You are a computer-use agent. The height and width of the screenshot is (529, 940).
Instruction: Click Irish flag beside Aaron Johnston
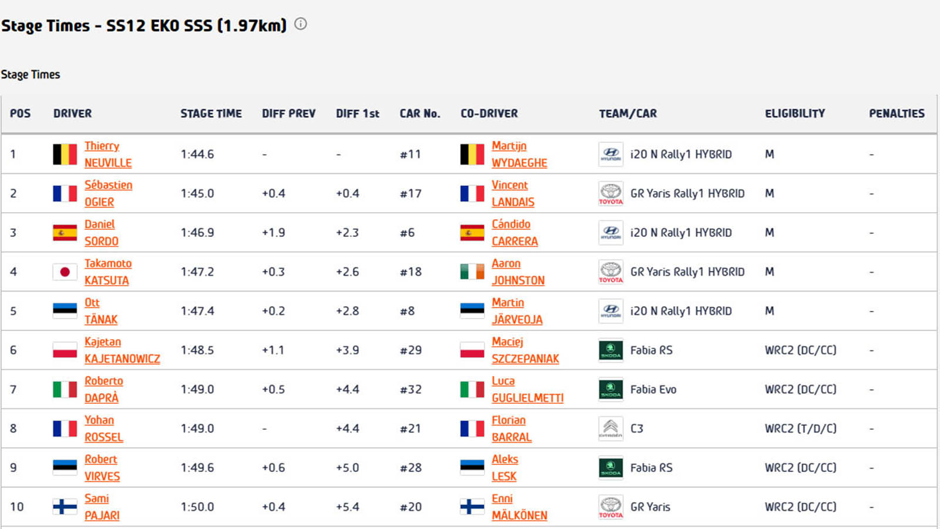pyautogui.click(x=472, y=272)
